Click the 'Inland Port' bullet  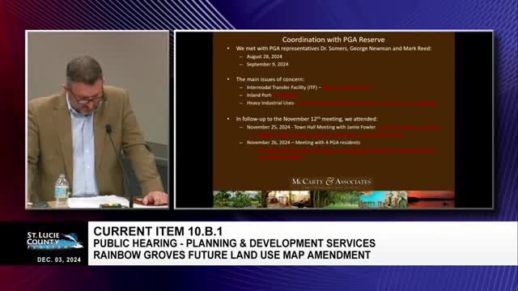tap(259, 95)
